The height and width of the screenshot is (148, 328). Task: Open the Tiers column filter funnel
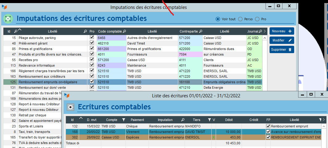point(209,120)
